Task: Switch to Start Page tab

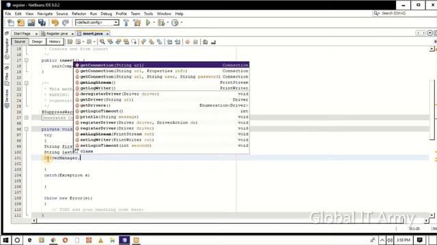Action: tap(22, 33)
